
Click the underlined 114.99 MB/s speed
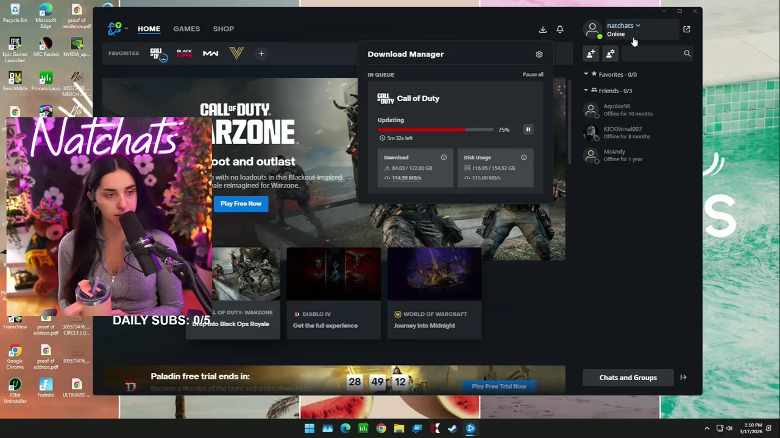tap(406, 178)
